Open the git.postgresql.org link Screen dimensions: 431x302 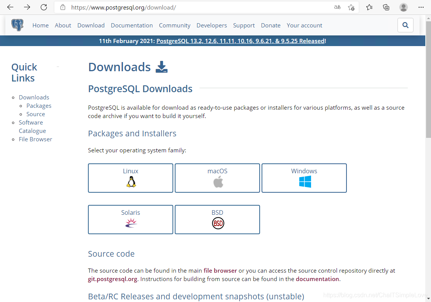pos(112,279)
